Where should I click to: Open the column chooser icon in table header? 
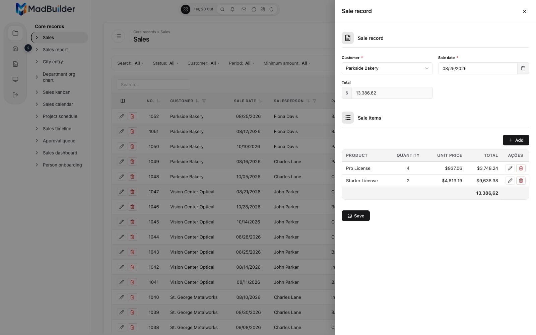(x=123, y=101)
